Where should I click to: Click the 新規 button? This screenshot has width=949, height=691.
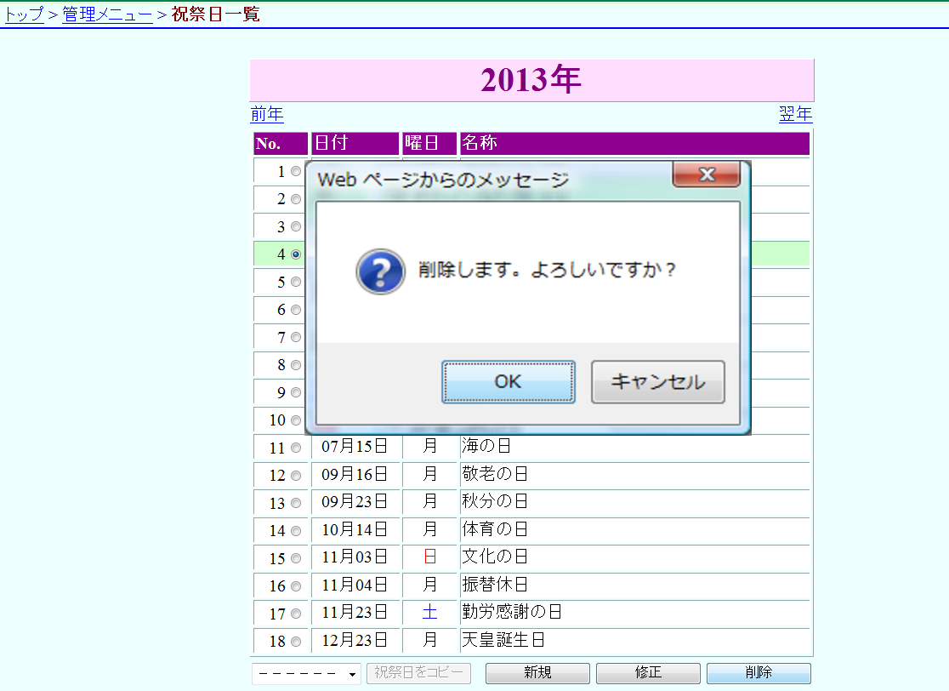tap(537, 673)
